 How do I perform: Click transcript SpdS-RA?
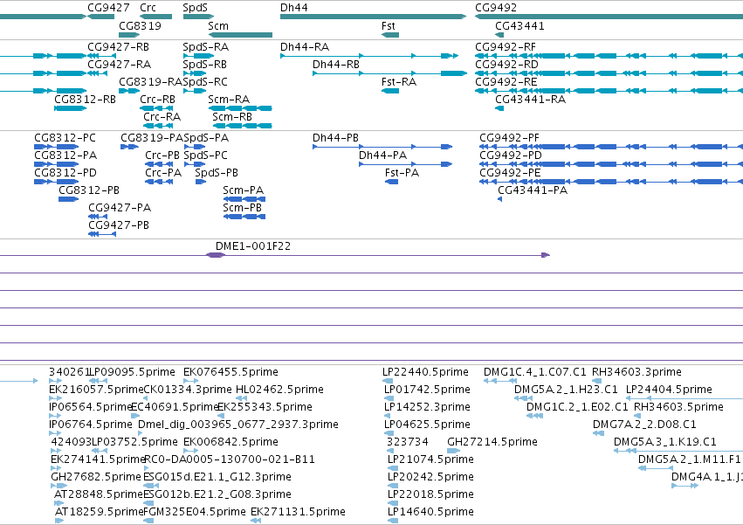click(198, 56)
